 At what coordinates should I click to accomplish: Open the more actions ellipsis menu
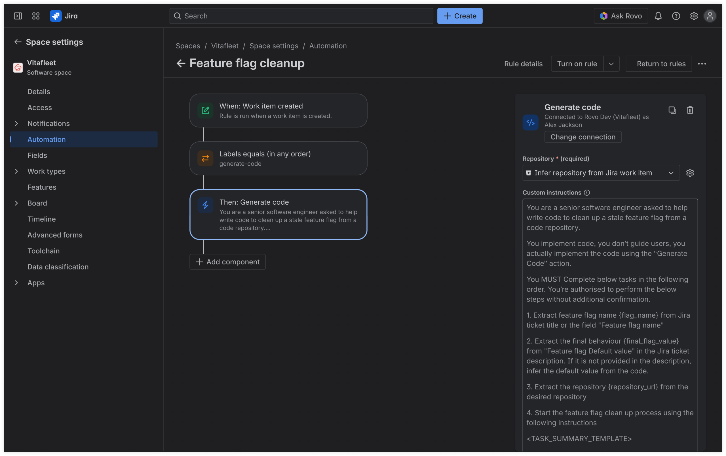point(702,64)
